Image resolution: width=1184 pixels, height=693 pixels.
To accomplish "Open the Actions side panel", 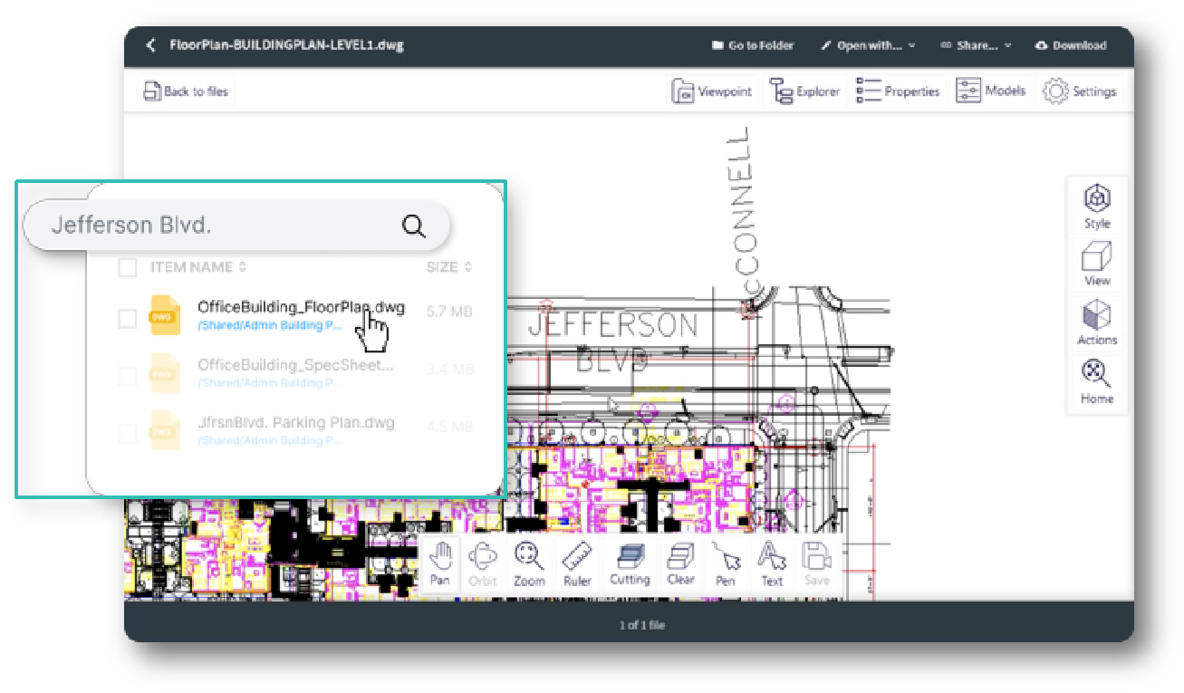I will point(1097,322).
